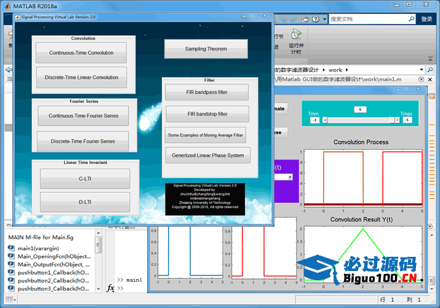Viewport: 440px width, 308px height.
Task: Open the Generlized Linear Phase System demo
Action: click(x=207, y=155)
